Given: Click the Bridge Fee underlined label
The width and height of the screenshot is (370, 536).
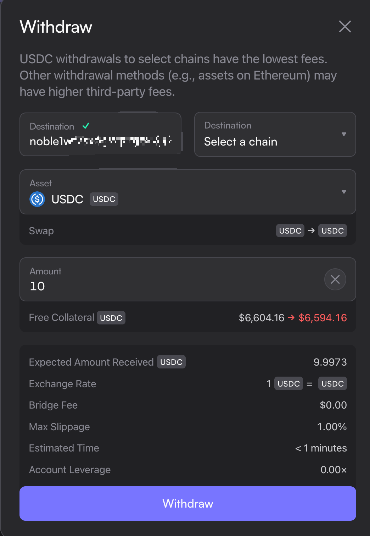Looking at the screenshot, I should point(53,405).
